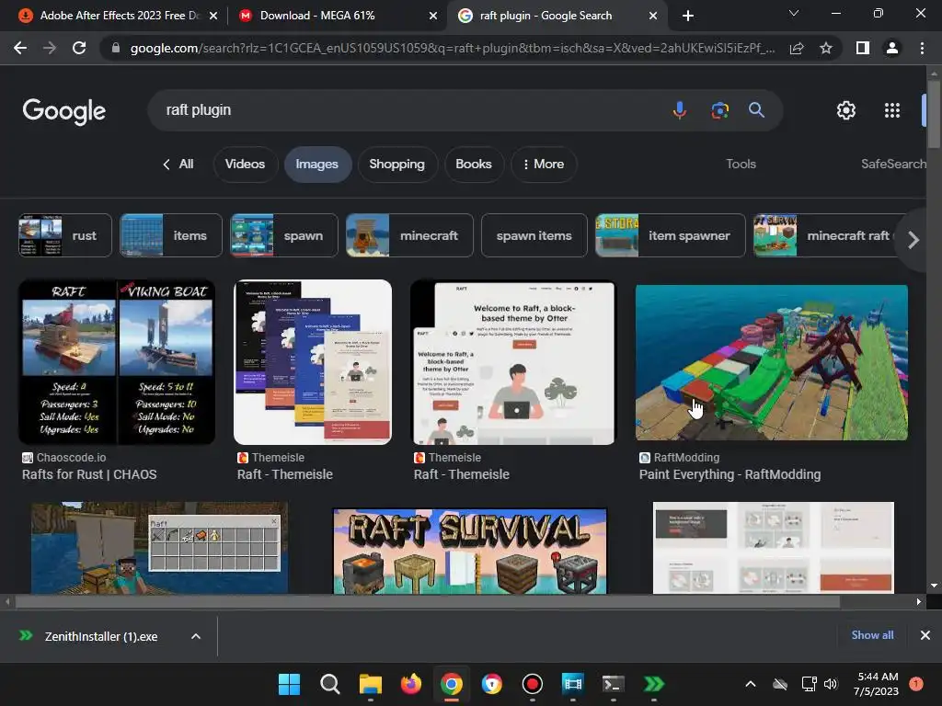Click the Google logo
Viewport: 942px width, 706px height.
click(x=64, y=111)
